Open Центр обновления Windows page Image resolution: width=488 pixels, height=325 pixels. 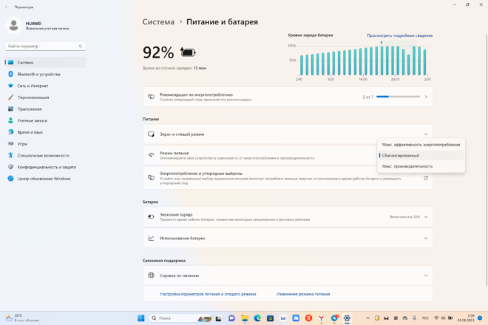[x=45, y=179]
